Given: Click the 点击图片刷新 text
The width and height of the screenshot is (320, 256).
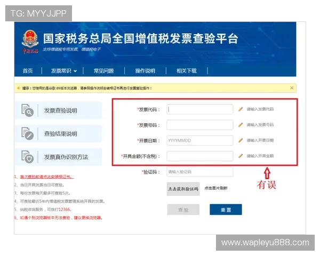Looking at the screenshot, I should [216, 188].
